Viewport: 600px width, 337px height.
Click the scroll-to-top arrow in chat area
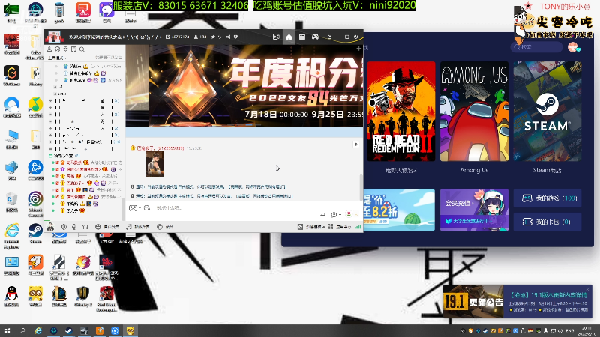point(355,145)
